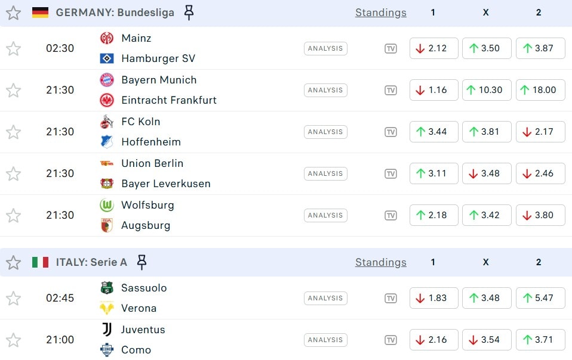Click TV icon for Union Berlin match

point(390,173)
